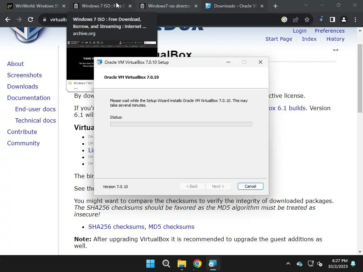Viewport: 363px width, 272px height.
Task: Open the About sidebar link
Action: [16, 64]
